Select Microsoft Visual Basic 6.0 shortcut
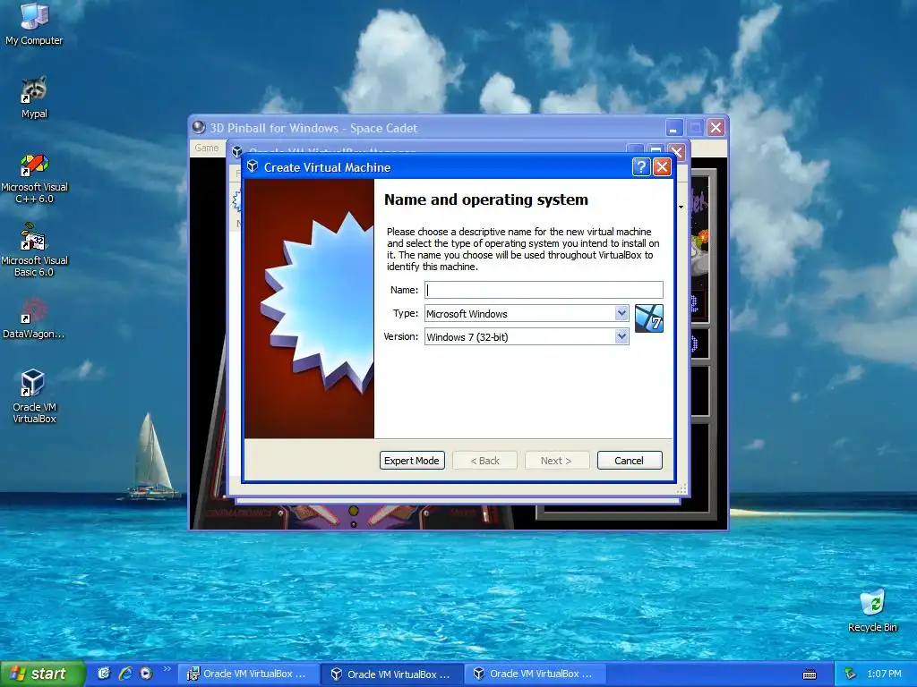Viewport: 917px width, 687px height. point(34,251)
